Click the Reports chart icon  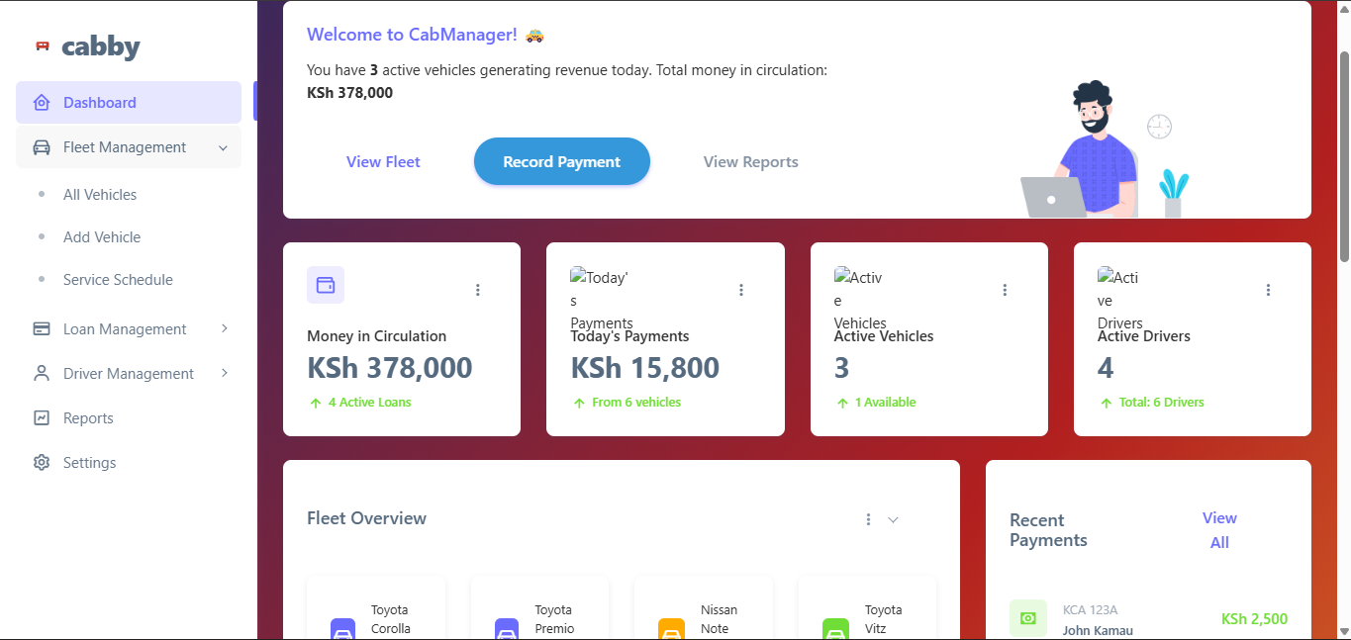(x=41, y=417)
